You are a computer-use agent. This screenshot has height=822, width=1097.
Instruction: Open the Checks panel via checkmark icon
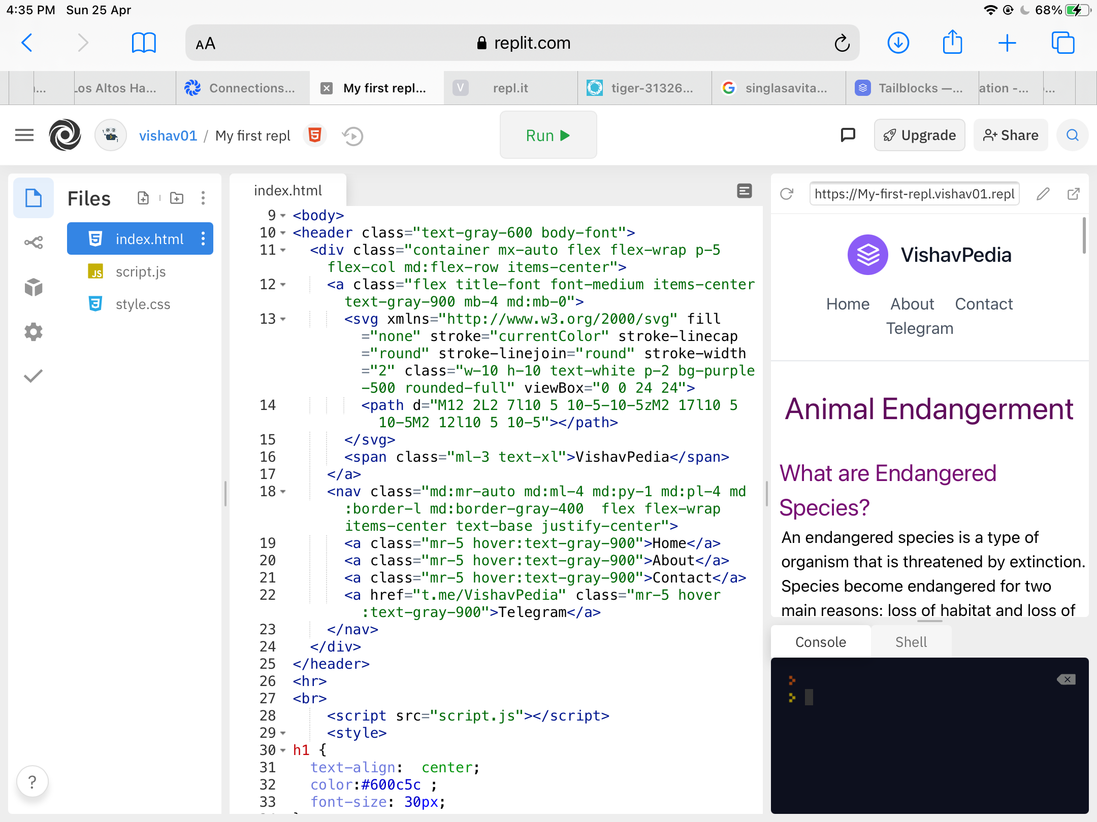tap(33, 375)
